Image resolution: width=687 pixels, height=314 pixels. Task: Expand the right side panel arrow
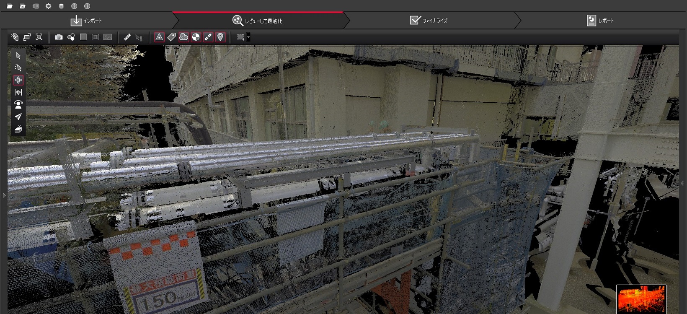(682, 184)
